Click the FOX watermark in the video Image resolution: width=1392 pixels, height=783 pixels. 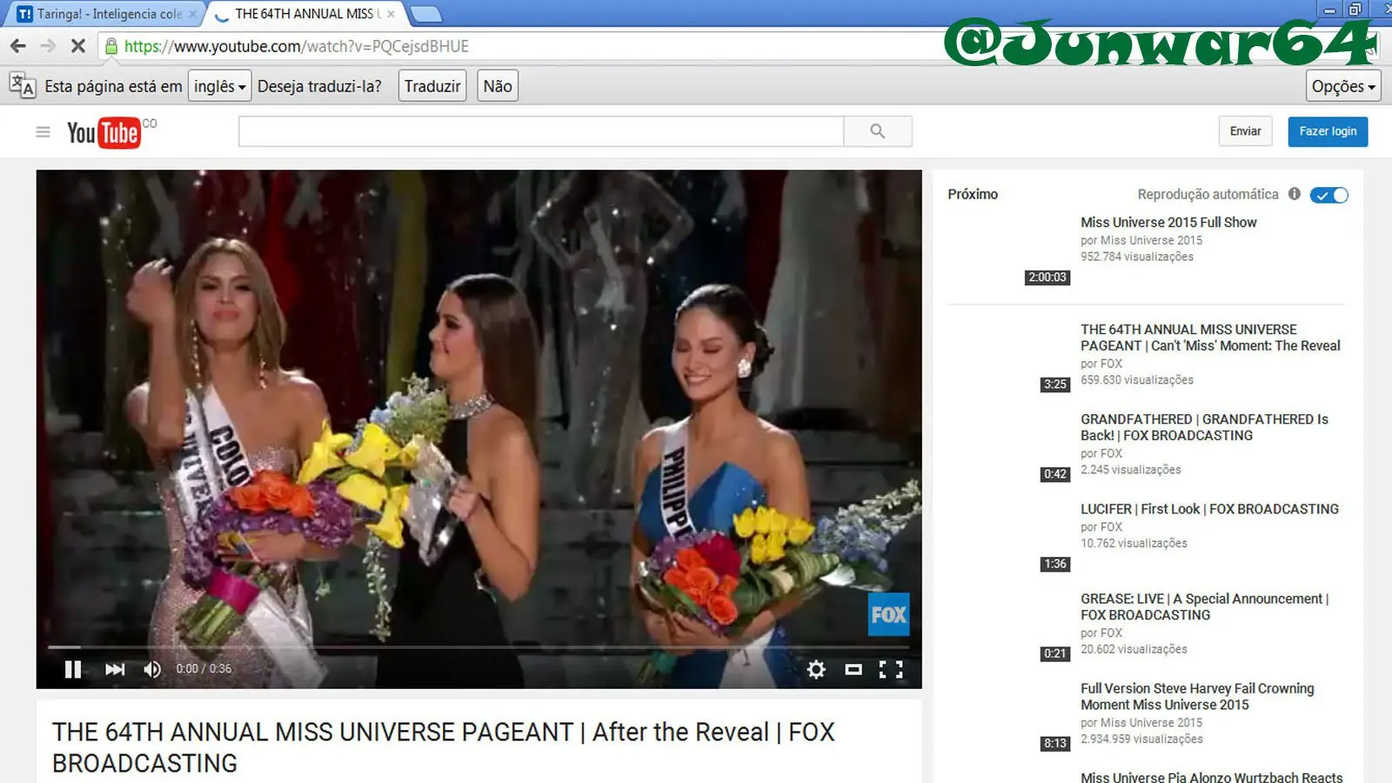pyautogui.click(x=888, y=614)
